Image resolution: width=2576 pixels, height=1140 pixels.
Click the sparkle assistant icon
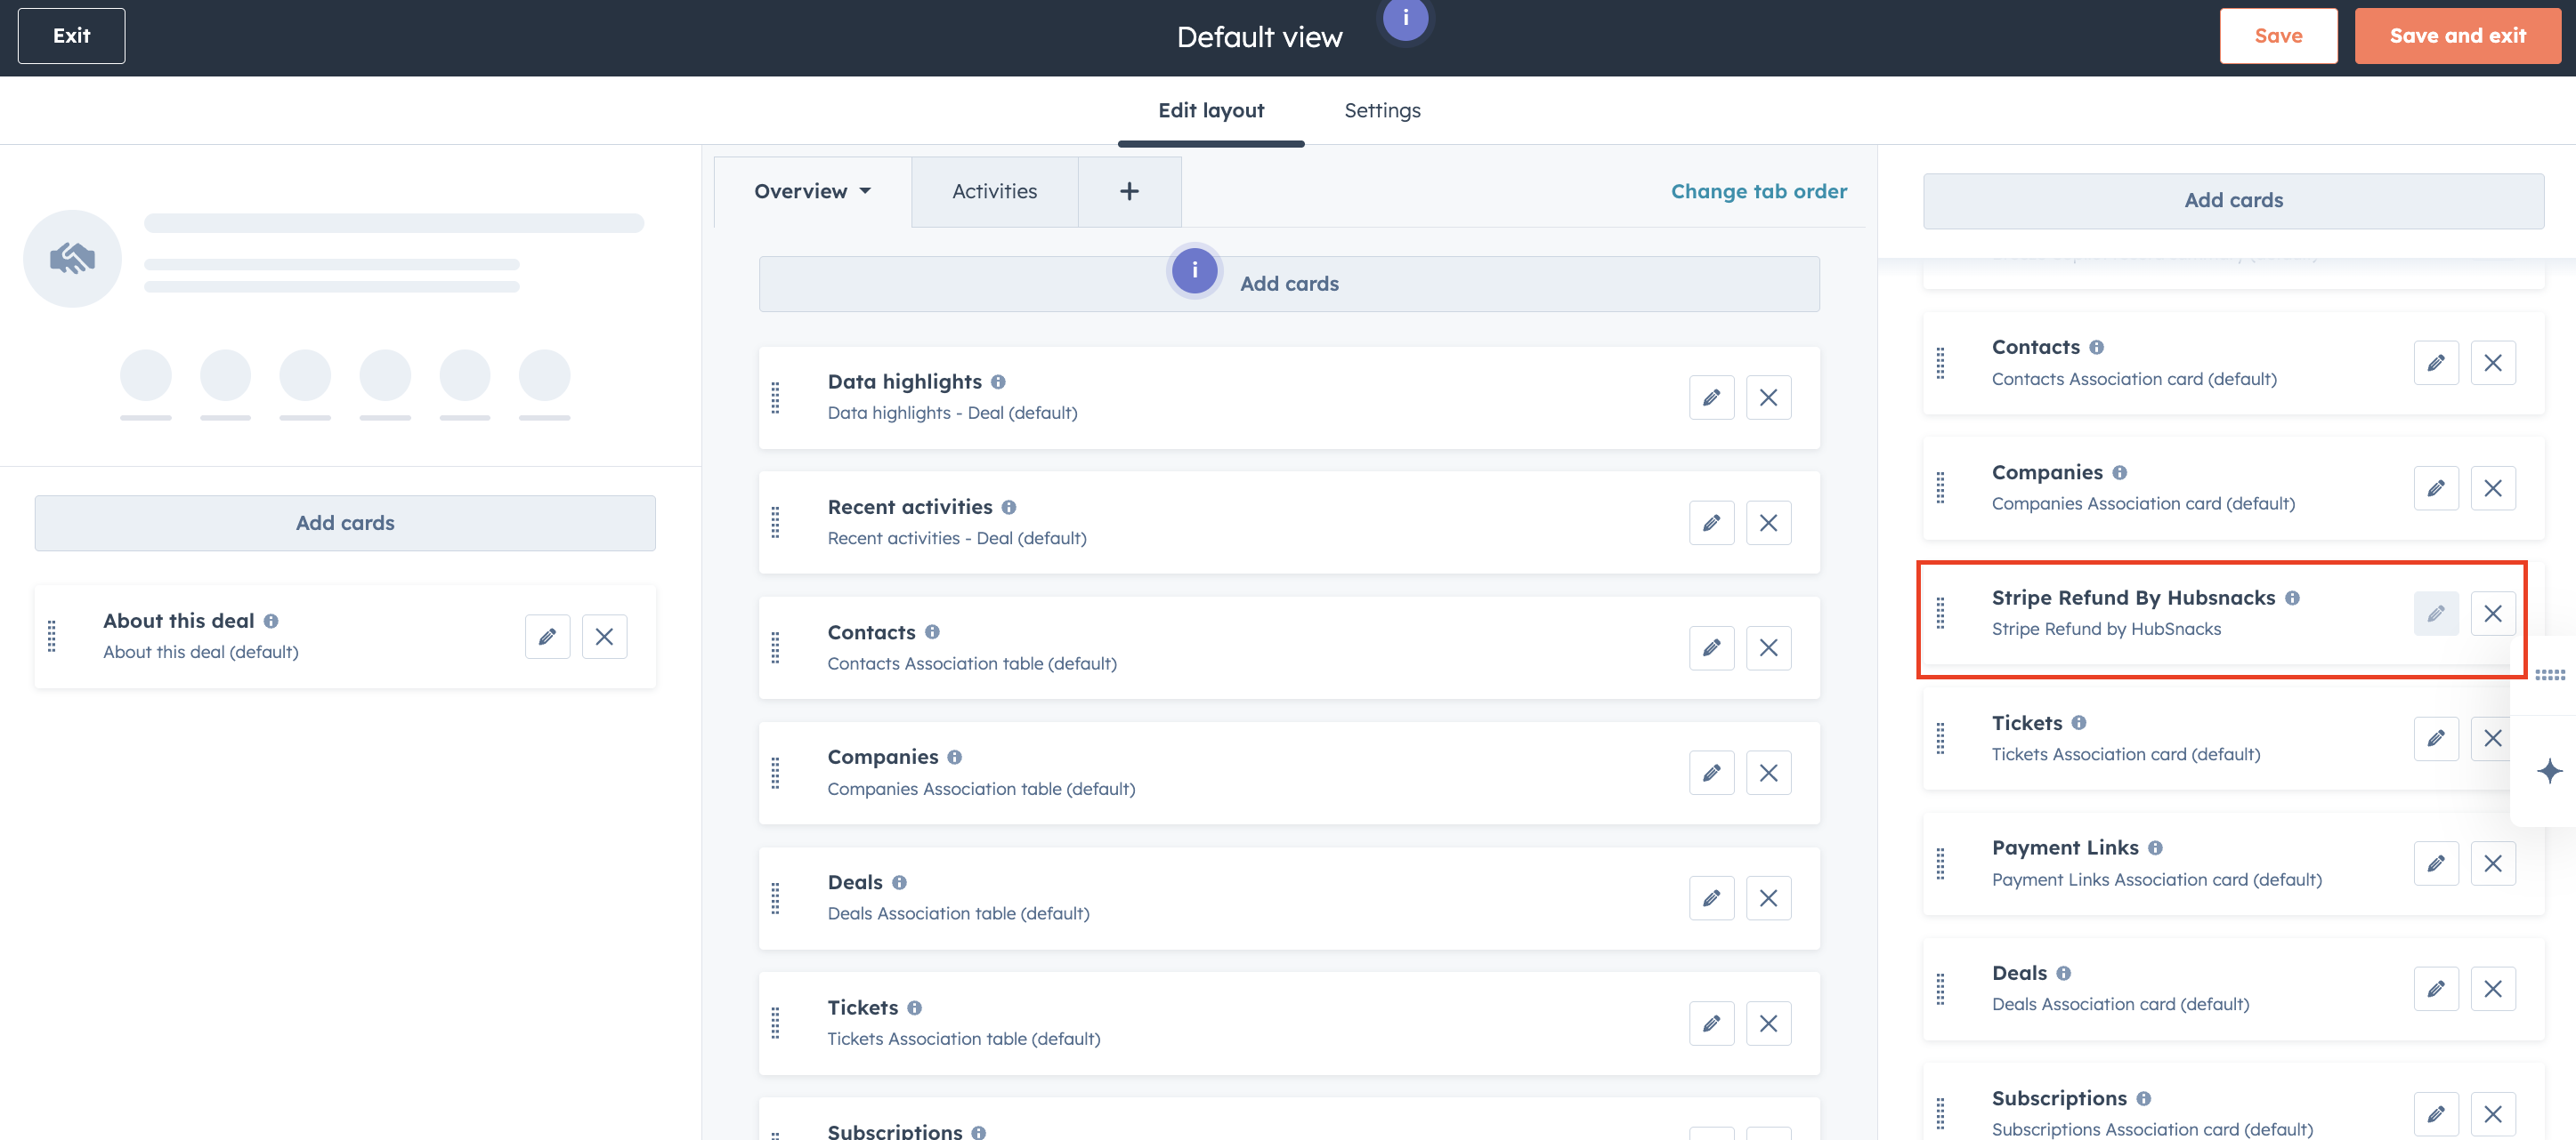click(2549, 770)
